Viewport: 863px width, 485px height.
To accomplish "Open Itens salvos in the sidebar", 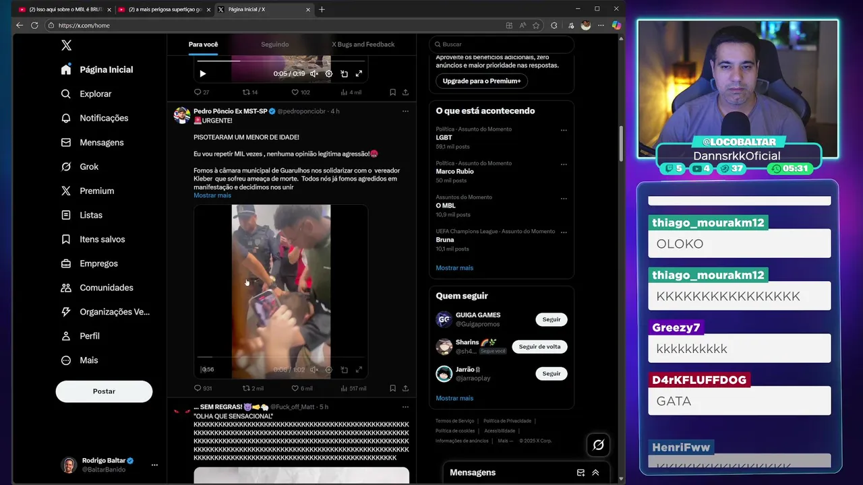I will click(x=93, y=239).
